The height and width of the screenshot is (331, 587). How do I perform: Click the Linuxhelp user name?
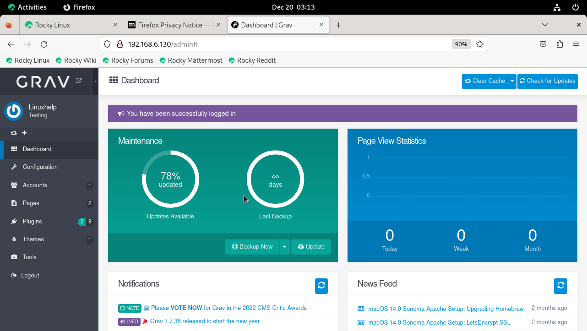43,107
